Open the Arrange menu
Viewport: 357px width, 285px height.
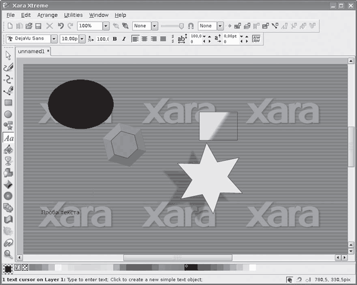click(48, 14)
